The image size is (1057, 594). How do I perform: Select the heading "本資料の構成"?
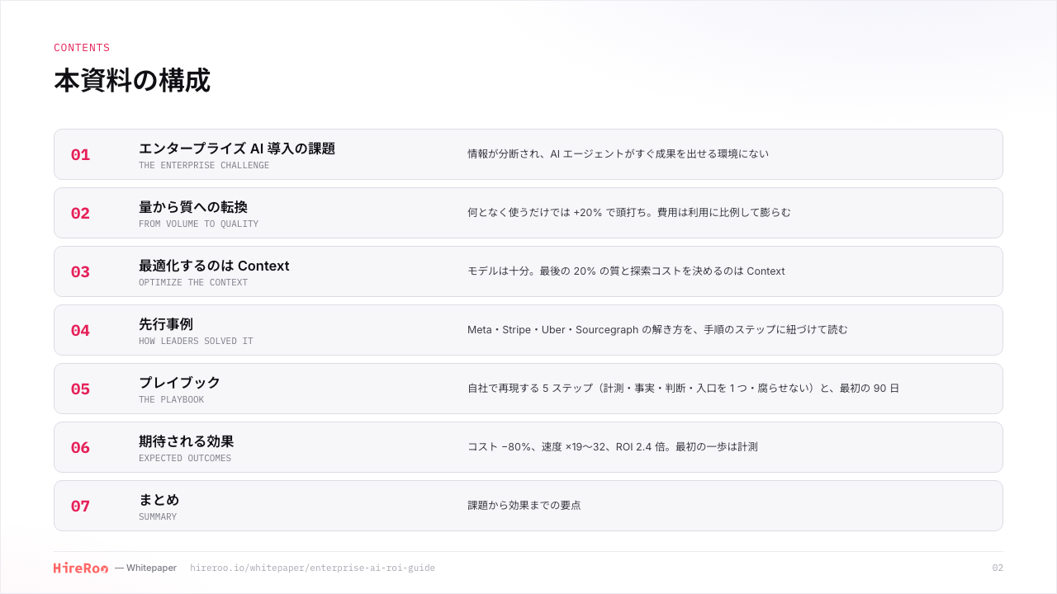click(132, 81)
